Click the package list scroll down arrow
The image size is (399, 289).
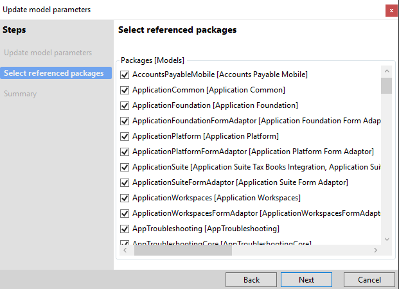(x=387, y=239)
